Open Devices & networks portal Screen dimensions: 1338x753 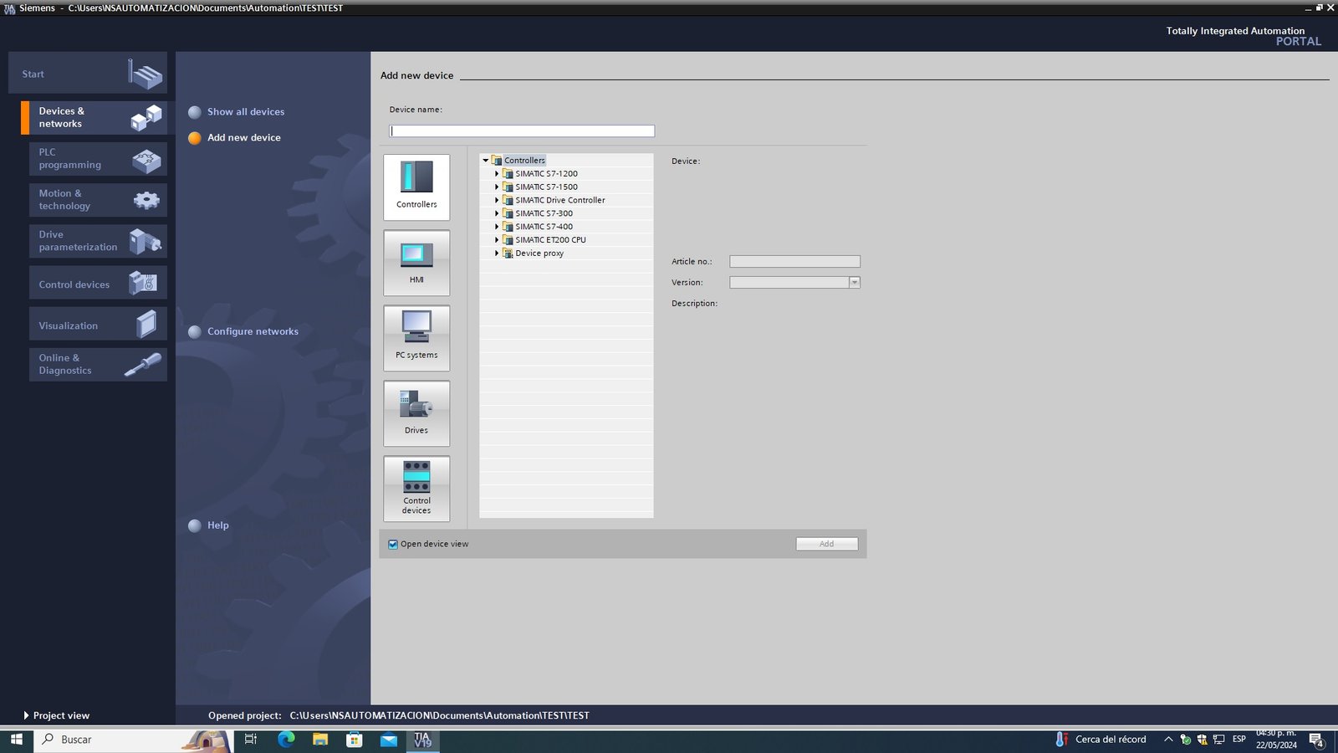[94, 118]
